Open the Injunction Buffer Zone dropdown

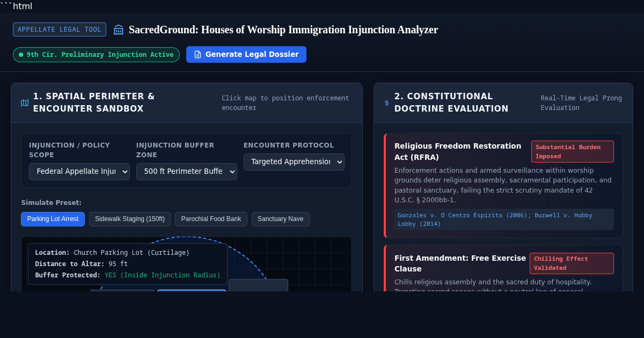(187, 172)
